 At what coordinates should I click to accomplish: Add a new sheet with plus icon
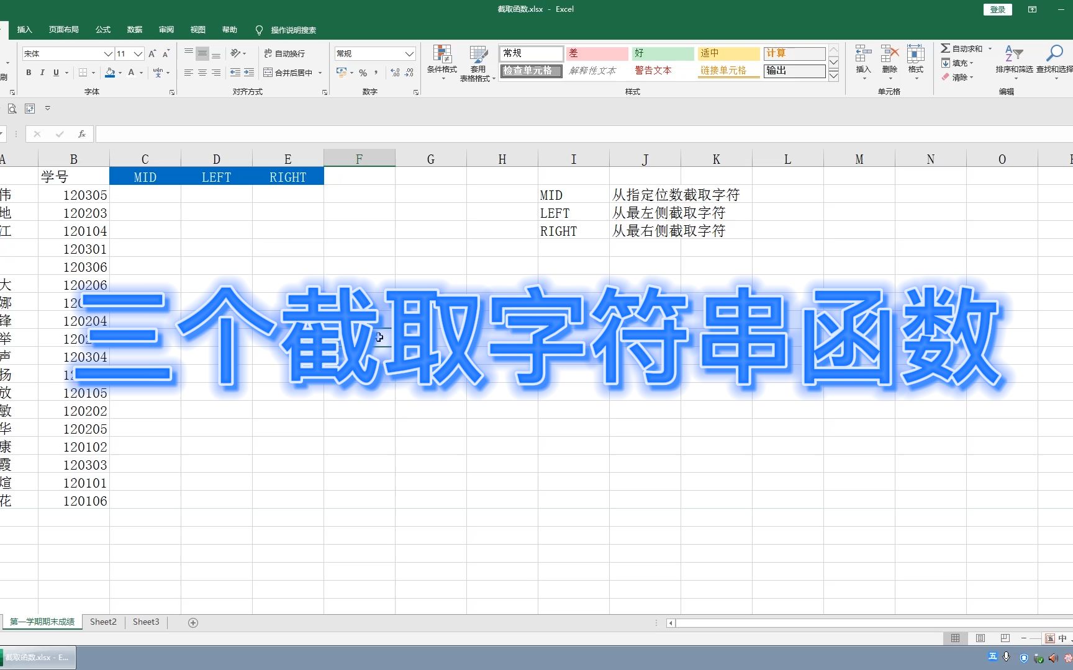[x=193, y=622]
